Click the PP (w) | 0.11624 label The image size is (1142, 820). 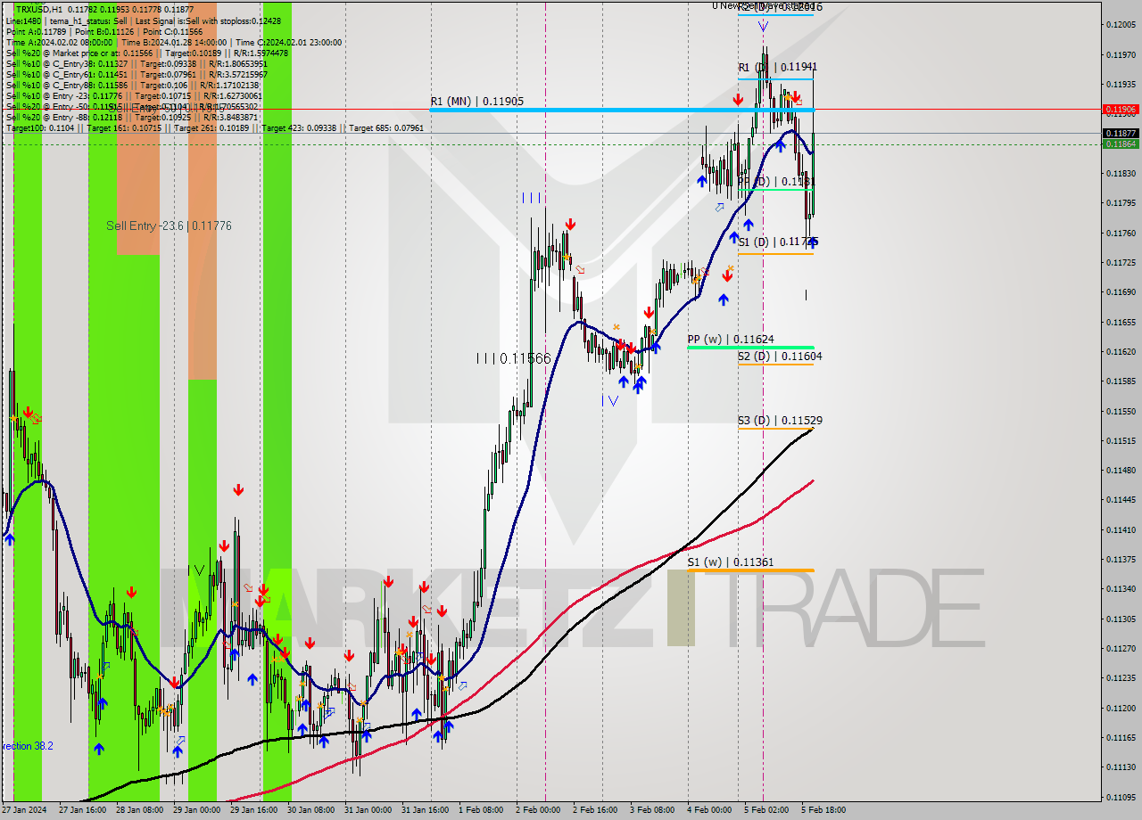point(731,340)
